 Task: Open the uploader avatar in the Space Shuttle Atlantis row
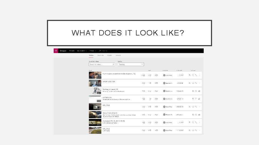point(164,115)
